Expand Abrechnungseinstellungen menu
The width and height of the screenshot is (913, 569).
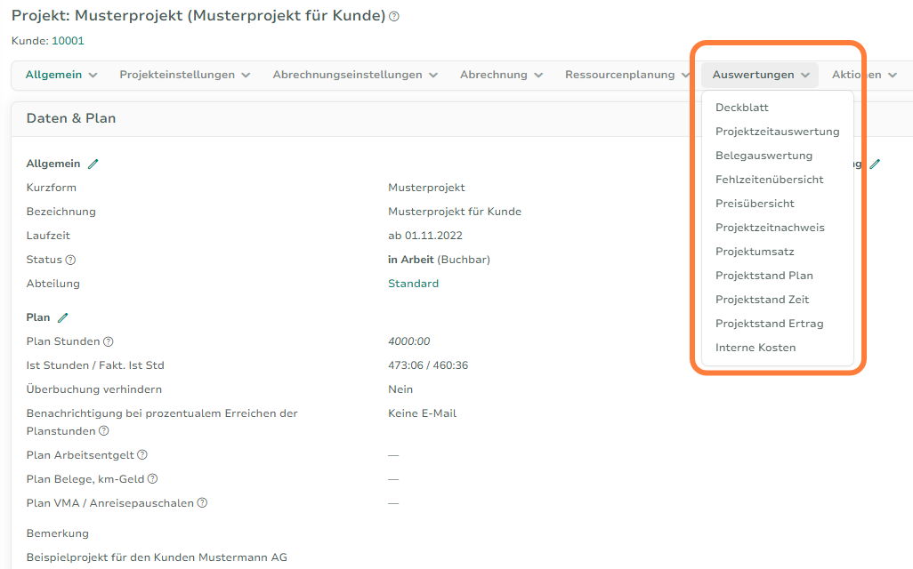pyautogui.click(x=355, y=75)
